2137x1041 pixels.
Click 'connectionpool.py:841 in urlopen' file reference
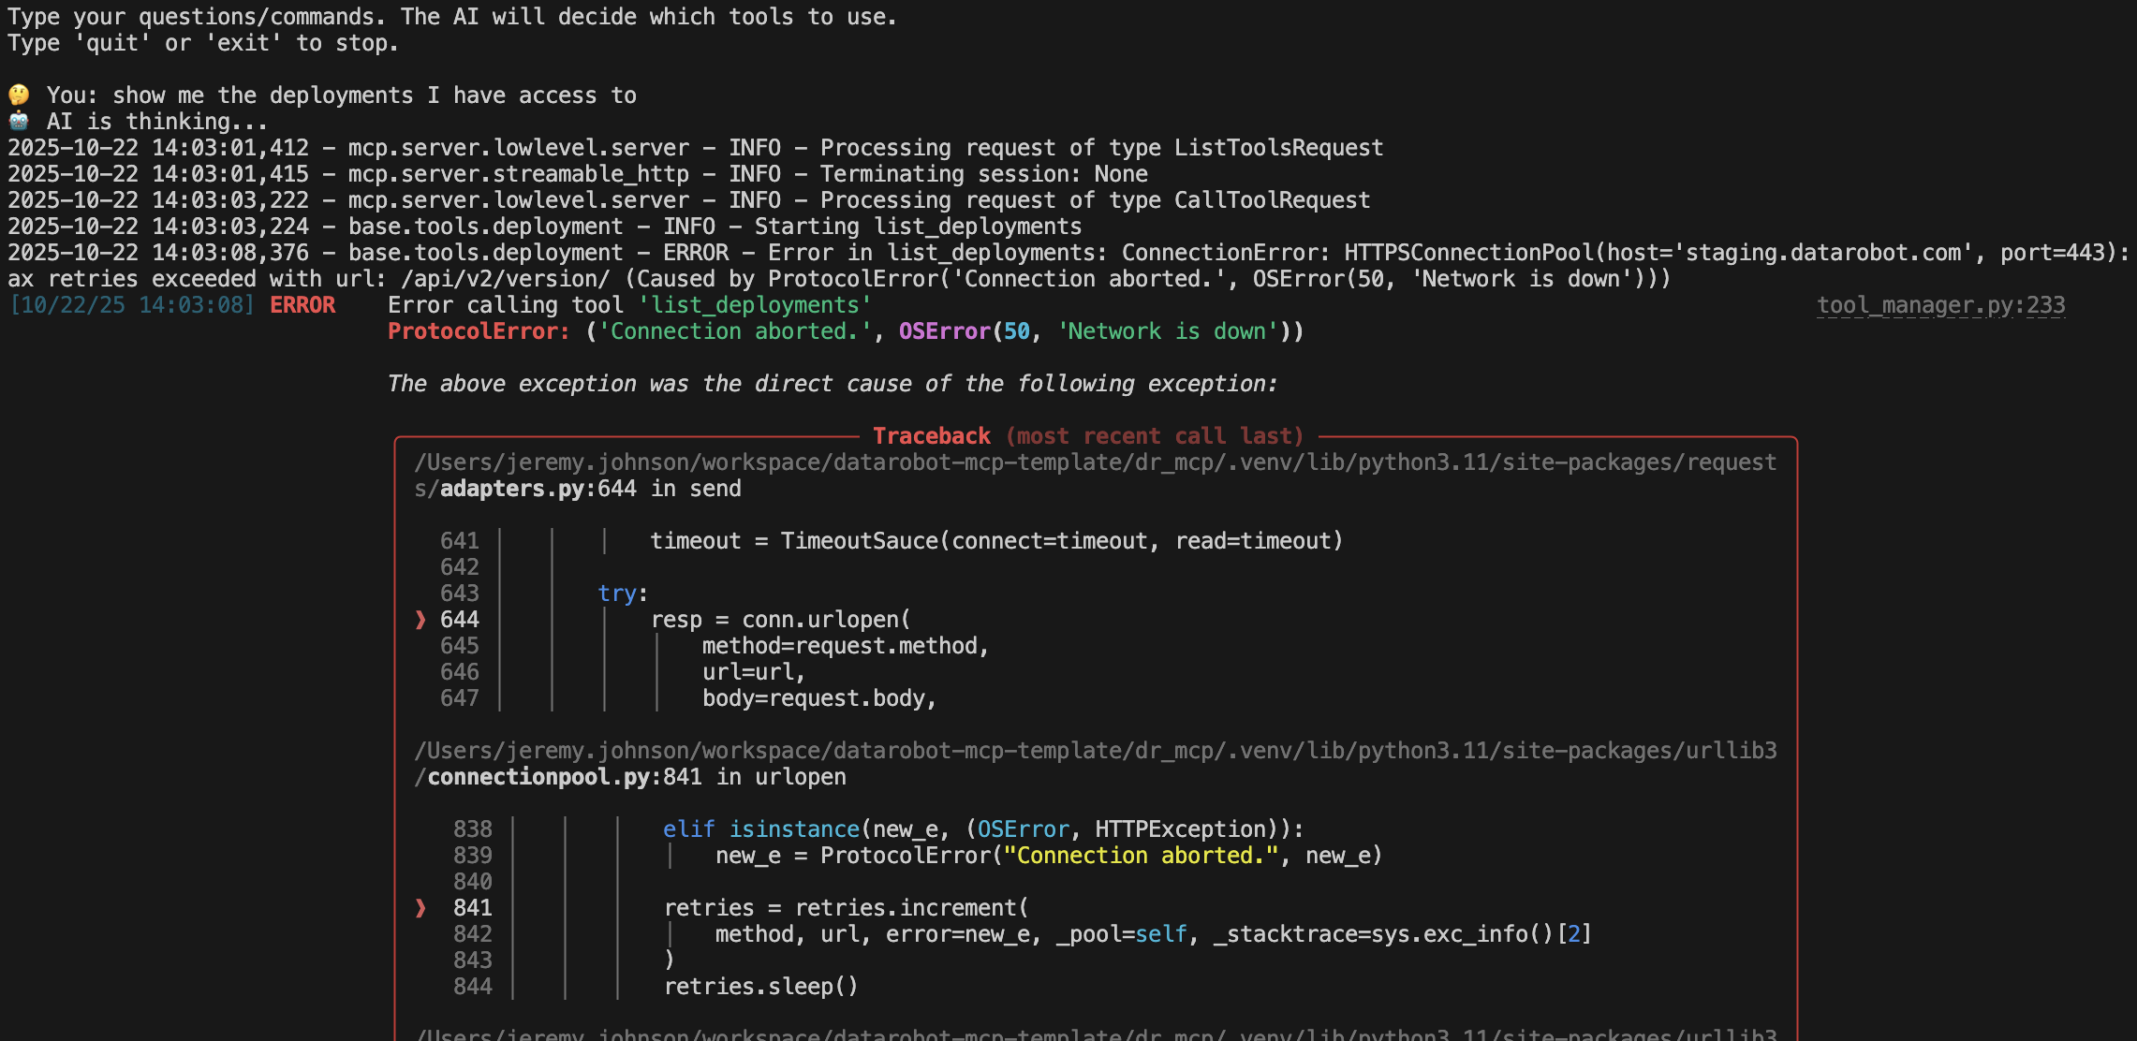tap(637, 777)
